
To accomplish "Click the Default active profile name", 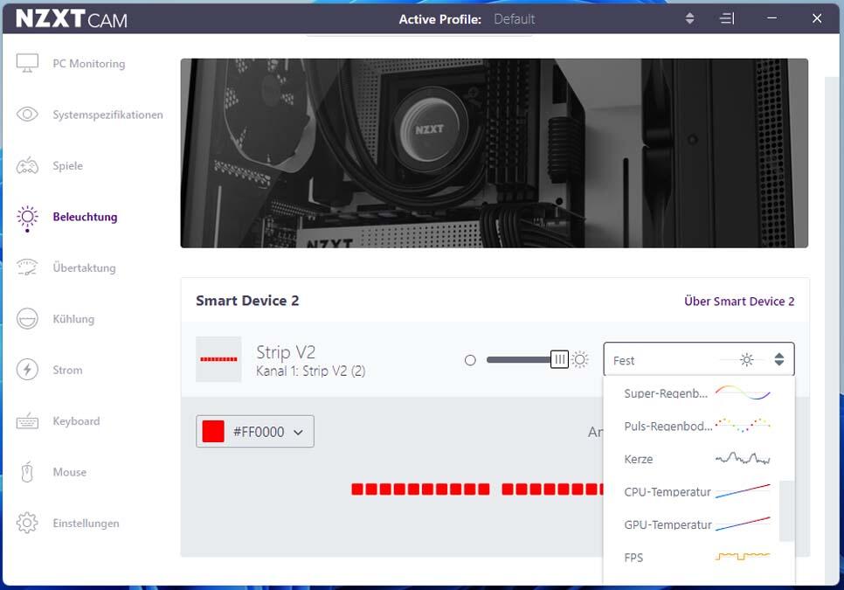I will point(514,19).
